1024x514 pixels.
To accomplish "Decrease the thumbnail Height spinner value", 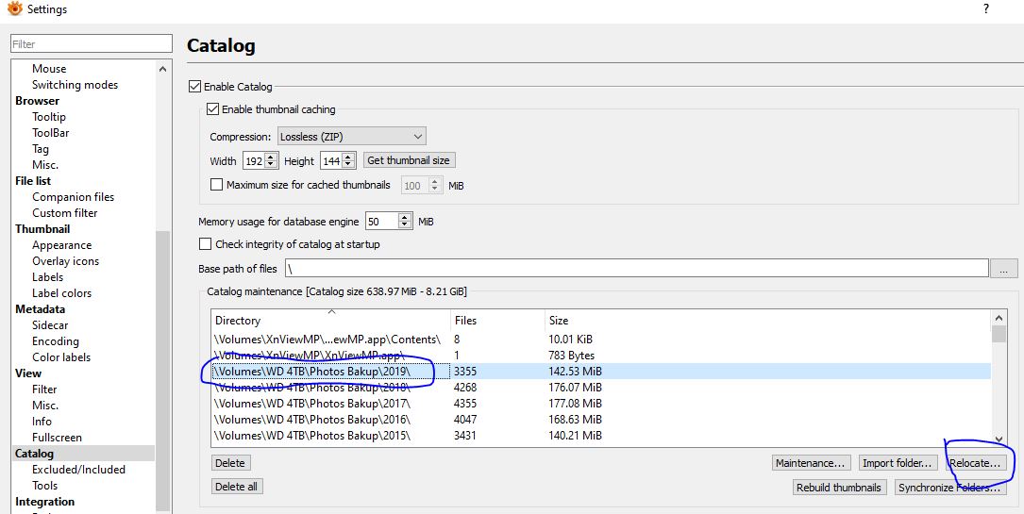I will (x=349, y=165).
